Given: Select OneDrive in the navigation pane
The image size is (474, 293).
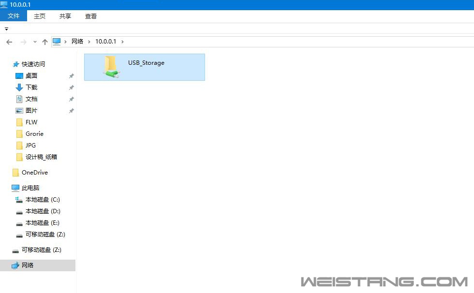Looking at the screenshot, I should click(x=34, y=173).
